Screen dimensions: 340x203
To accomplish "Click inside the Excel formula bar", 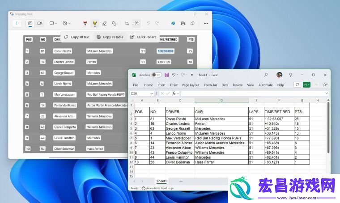I will coord(252,93).
